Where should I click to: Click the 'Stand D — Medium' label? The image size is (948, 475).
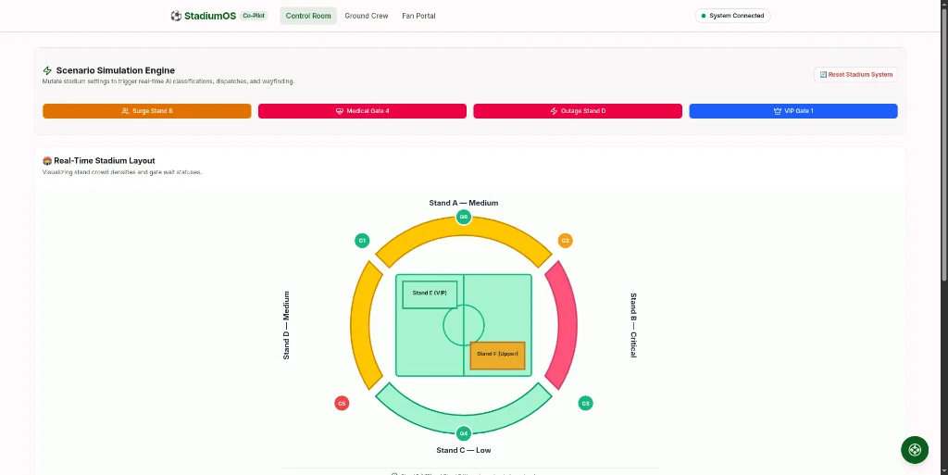click(287, 325)
